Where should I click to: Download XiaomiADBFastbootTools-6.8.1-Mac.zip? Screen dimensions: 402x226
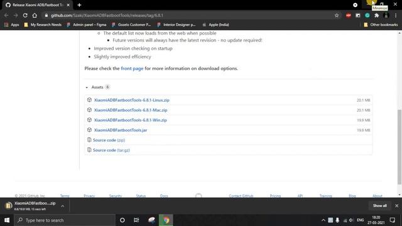coord(131,110)
